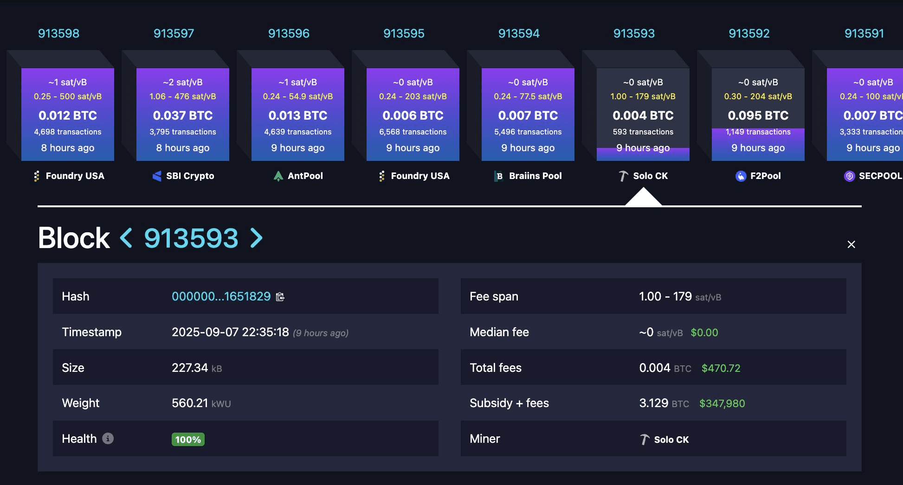Select the 0.013 BTC block cube
The height and width of the screenshot is (485, 903).
coord(298,115)
